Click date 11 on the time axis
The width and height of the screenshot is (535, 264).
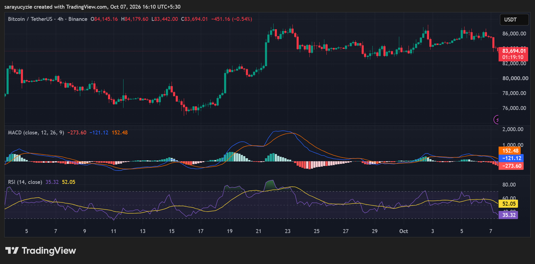click(113, 231)
